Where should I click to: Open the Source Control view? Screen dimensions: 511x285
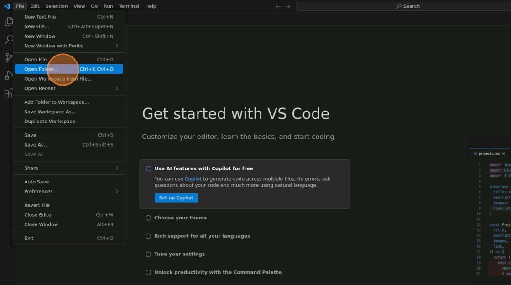pos(9,57)
